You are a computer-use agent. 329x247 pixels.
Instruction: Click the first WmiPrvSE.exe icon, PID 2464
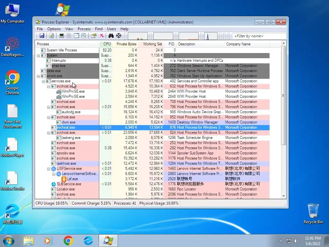click(59, 91)
